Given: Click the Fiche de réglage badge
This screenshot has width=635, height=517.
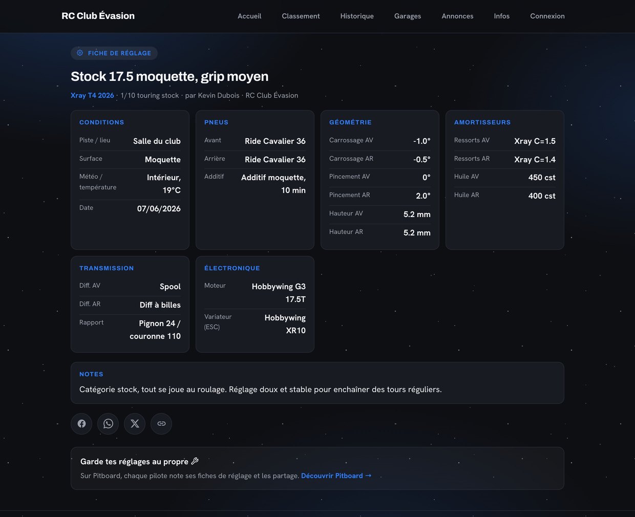Looking at the screenshot, I should (x=114, y=53).
